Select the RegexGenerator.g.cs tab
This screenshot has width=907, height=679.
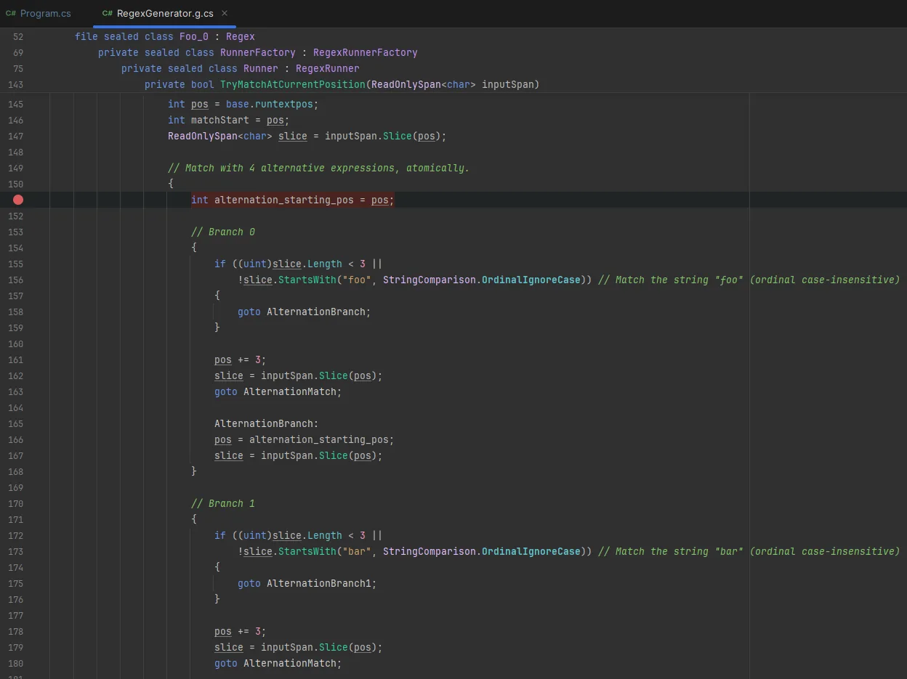click(164, 13)
